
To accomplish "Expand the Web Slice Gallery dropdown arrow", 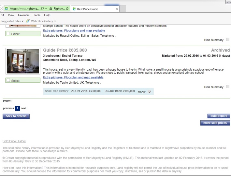I will 55,21.
